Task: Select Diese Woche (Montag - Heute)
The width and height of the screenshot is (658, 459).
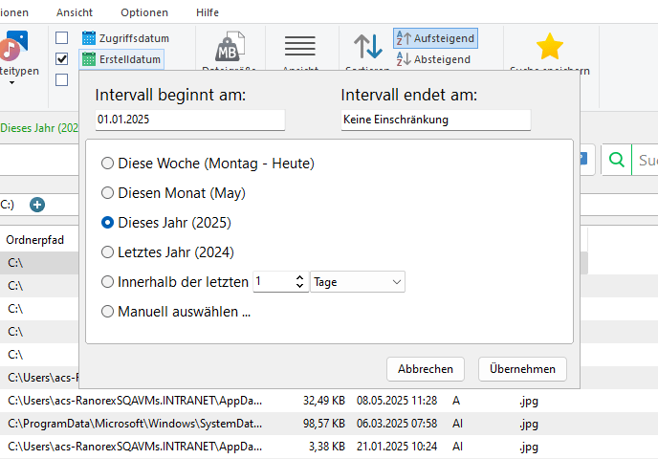Action: tap(208, 164)
